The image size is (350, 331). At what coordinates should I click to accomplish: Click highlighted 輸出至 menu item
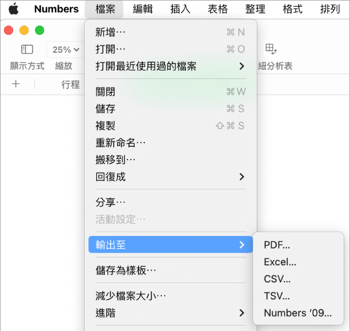171,245
